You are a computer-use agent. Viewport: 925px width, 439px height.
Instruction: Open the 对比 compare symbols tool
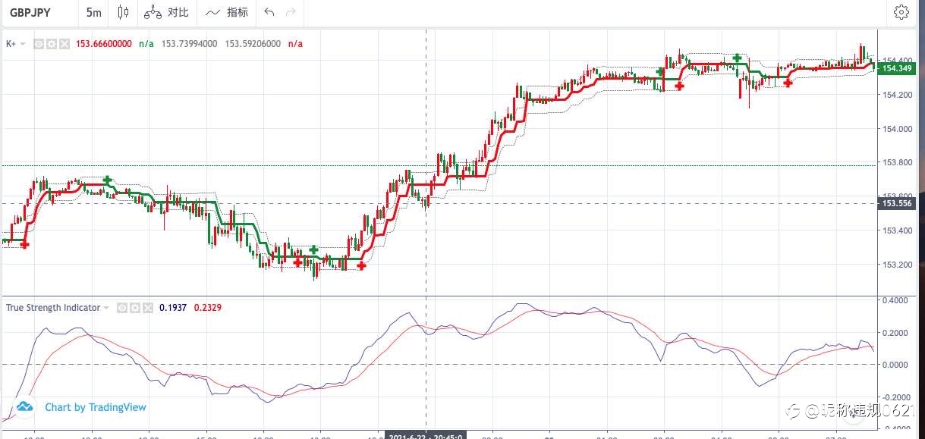point(167,12)
